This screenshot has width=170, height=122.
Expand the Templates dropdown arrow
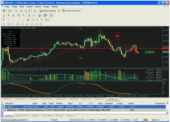53,15
